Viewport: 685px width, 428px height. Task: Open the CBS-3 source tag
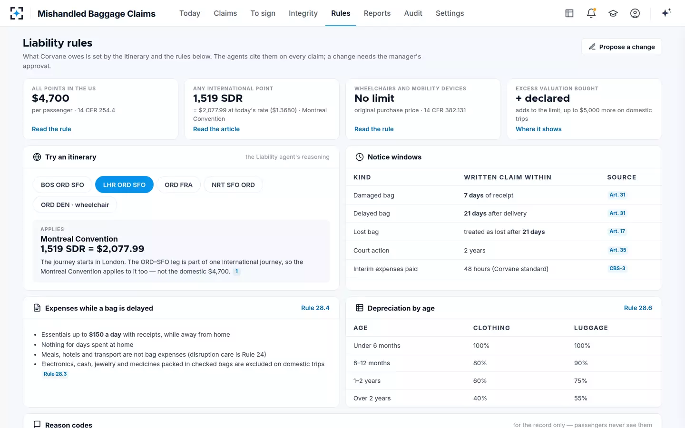(x=617, y=269)
